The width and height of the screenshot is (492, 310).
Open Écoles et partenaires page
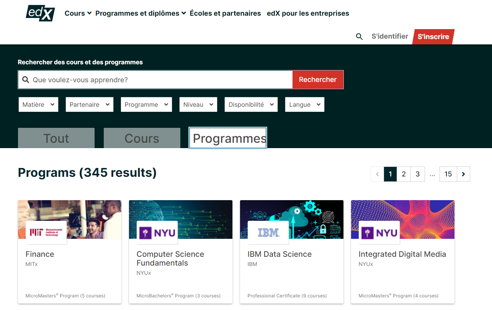[225, 13]
